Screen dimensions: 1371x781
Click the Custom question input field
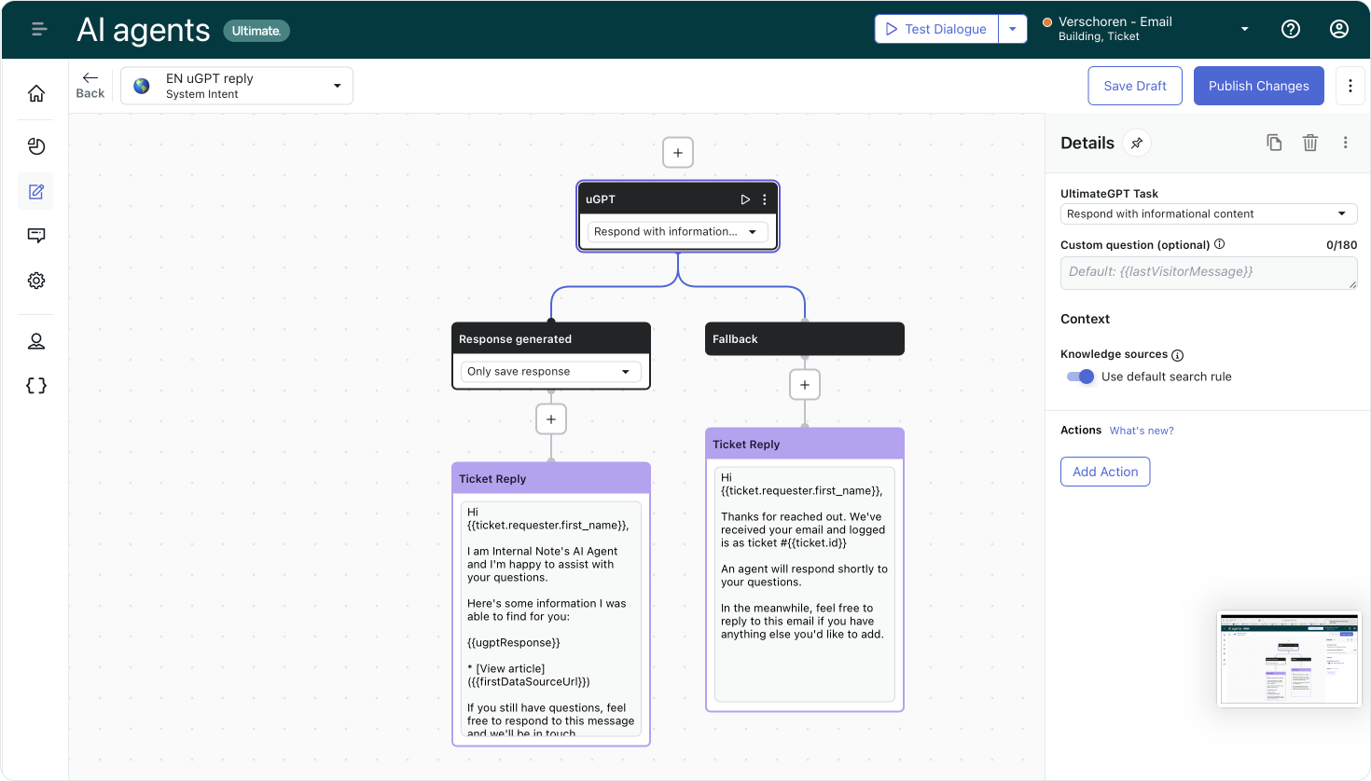pyautogui.click(x=1209, y=272)
